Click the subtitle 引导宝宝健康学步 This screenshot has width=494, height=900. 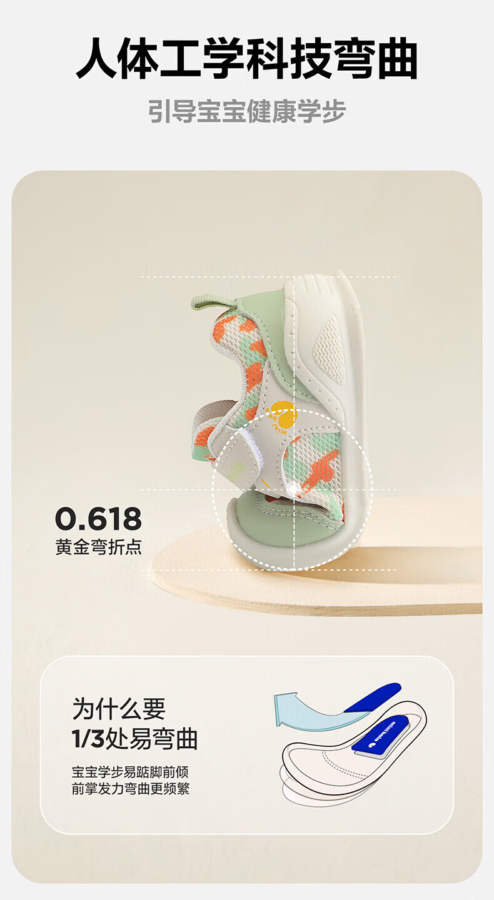click(247, 112)
